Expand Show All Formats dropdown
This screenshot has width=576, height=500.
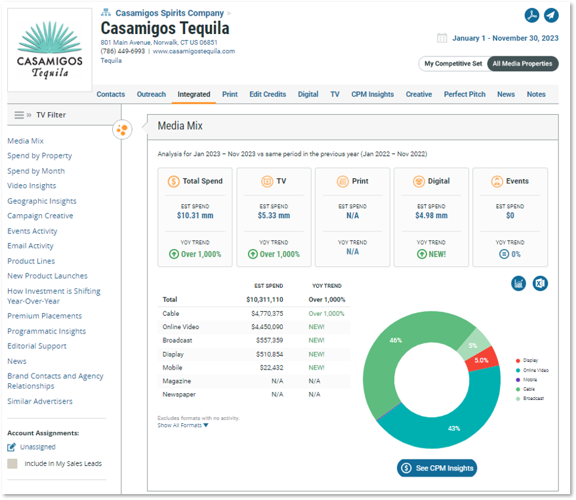pyautogui.click(x=183, y=425)
